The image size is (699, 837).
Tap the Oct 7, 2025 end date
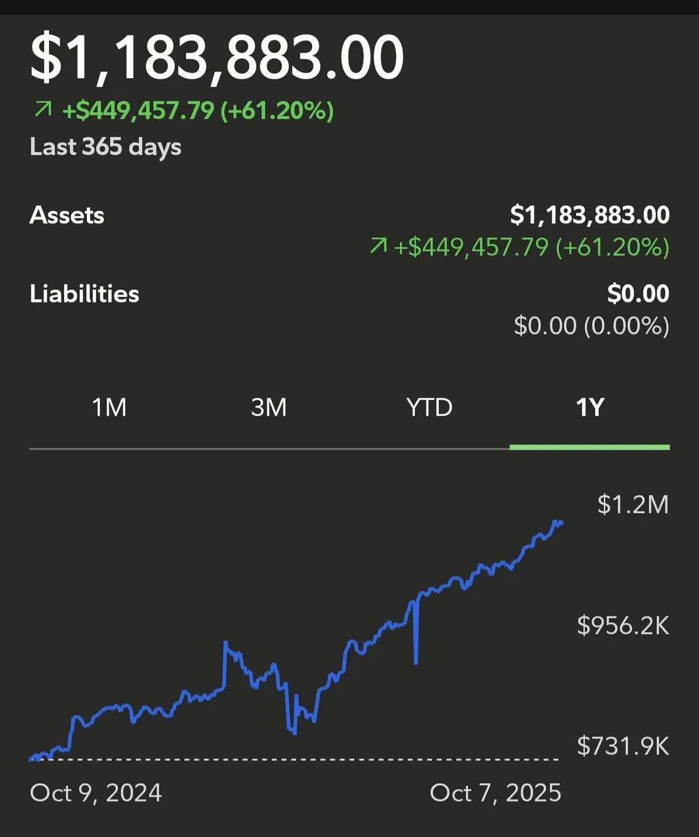(x=495, y=793)
